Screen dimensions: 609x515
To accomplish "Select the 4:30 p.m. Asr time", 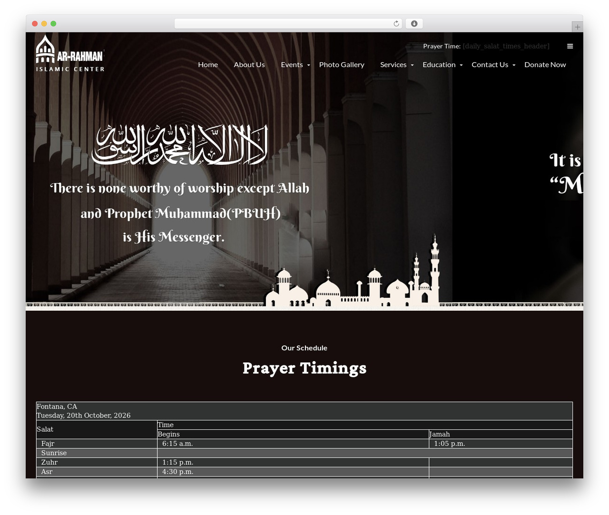I will click(x=177, y=472).
